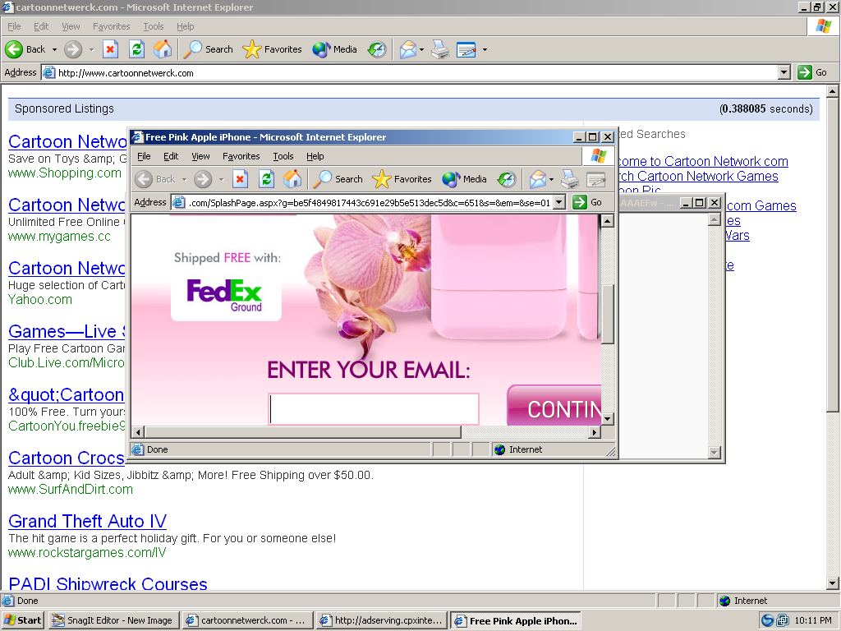Click CONTINUE button in pink iPhone popup
The image size is (841, 631).
point(554,406)
